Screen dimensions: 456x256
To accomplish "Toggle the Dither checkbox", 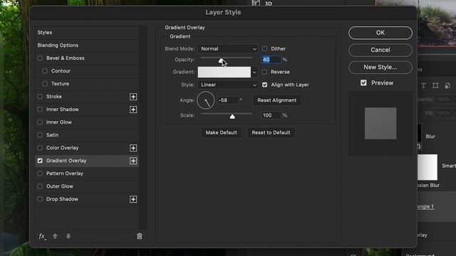I will pyautogui.click(x=264, y=49).
